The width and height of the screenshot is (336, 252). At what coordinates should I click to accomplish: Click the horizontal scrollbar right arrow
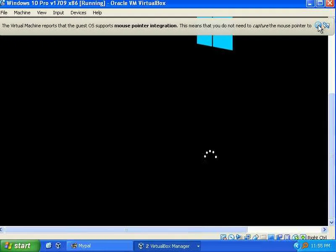tap(324, 230)
